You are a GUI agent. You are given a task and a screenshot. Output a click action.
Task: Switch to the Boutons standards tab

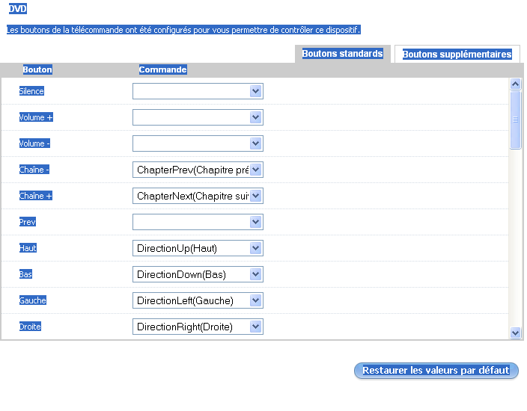[x=342, y=54]
